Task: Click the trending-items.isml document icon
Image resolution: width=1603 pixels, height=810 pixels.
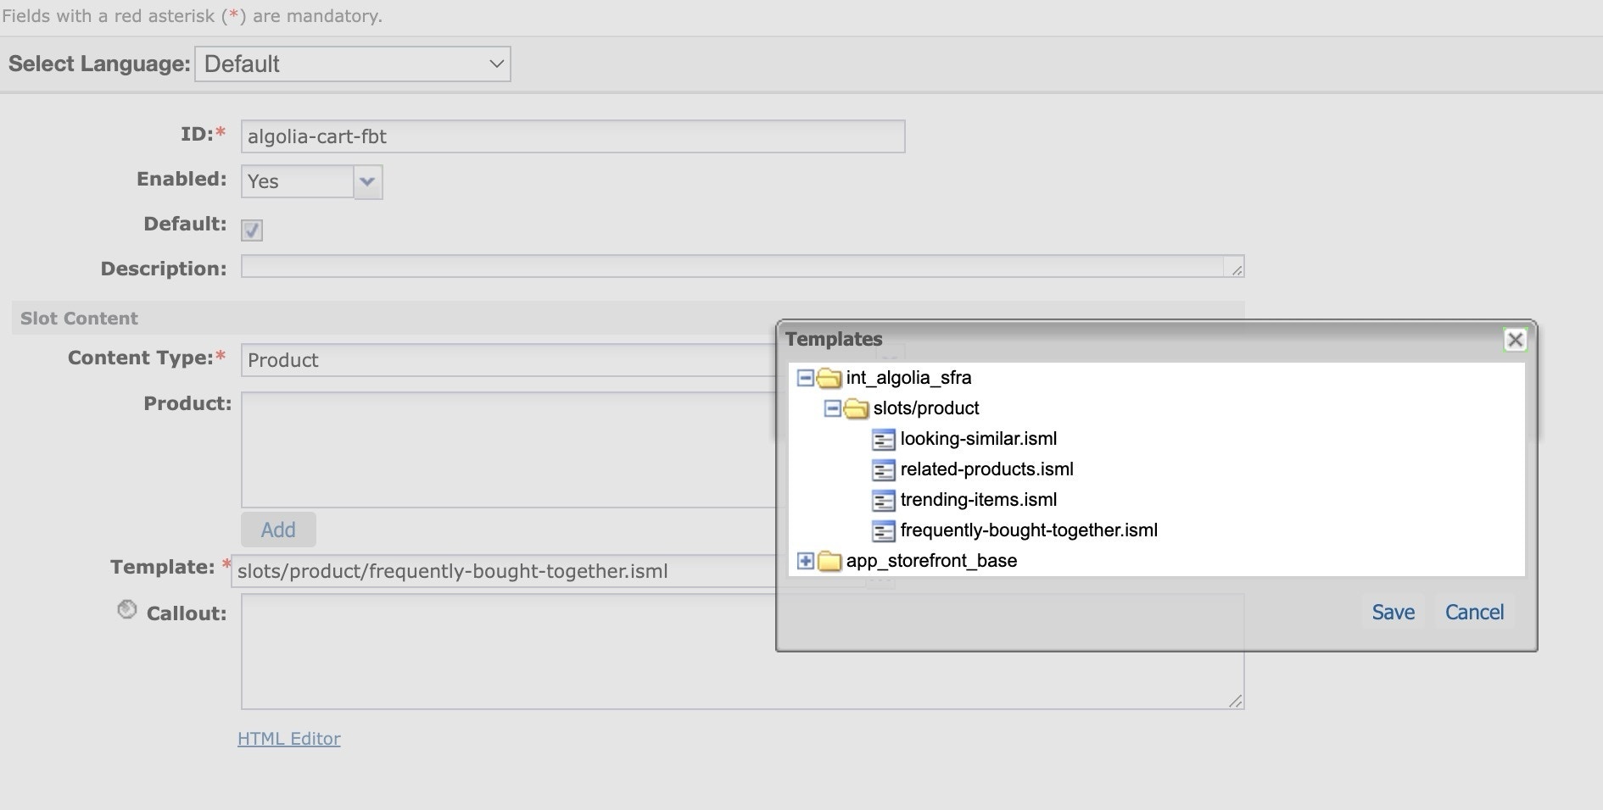Action: click(x=885, y=501)
